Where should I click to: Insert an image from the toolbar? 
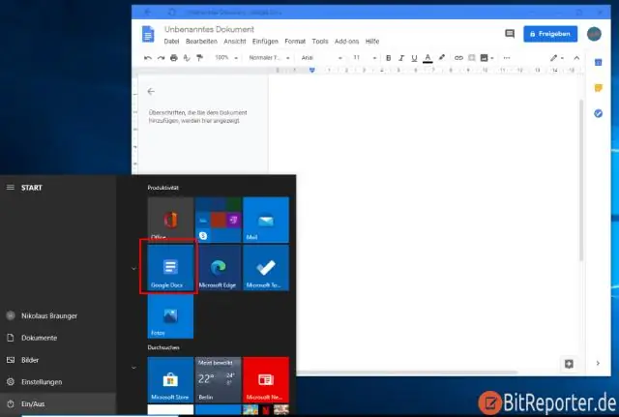(x=485, y=58)
